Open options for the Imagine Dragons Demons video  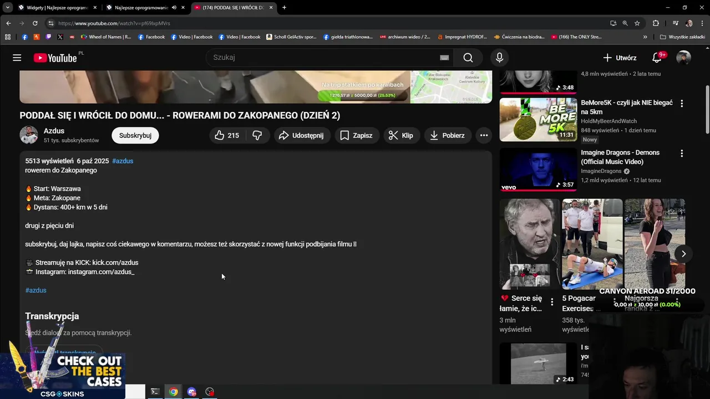(x=682, y=153)
